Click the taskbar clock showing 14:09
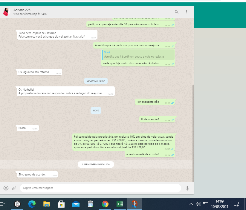 [x=219, y=204]
